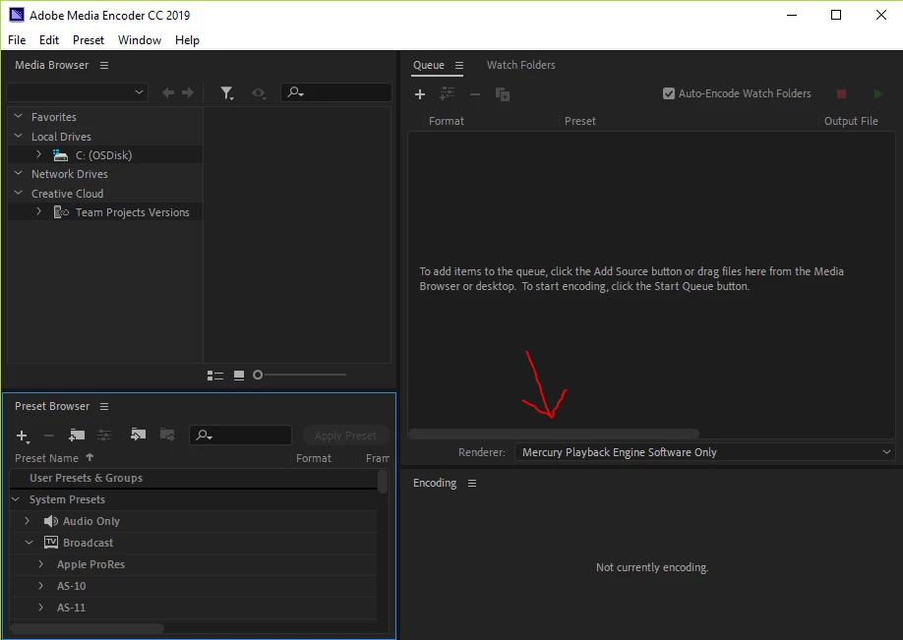Select the User Presets & Groups row
This screenshot has height=640, width=903.
click(194, 478)
